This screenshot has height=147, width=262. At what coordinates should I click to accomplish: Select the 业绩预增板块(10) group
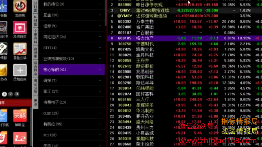72,59
